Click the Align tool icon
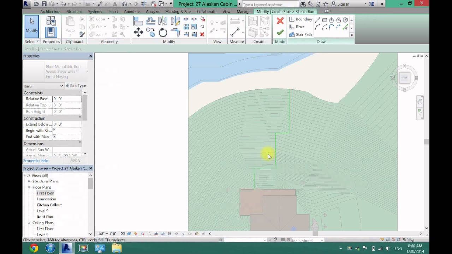The image size is (452, 254). click(138, 21)
